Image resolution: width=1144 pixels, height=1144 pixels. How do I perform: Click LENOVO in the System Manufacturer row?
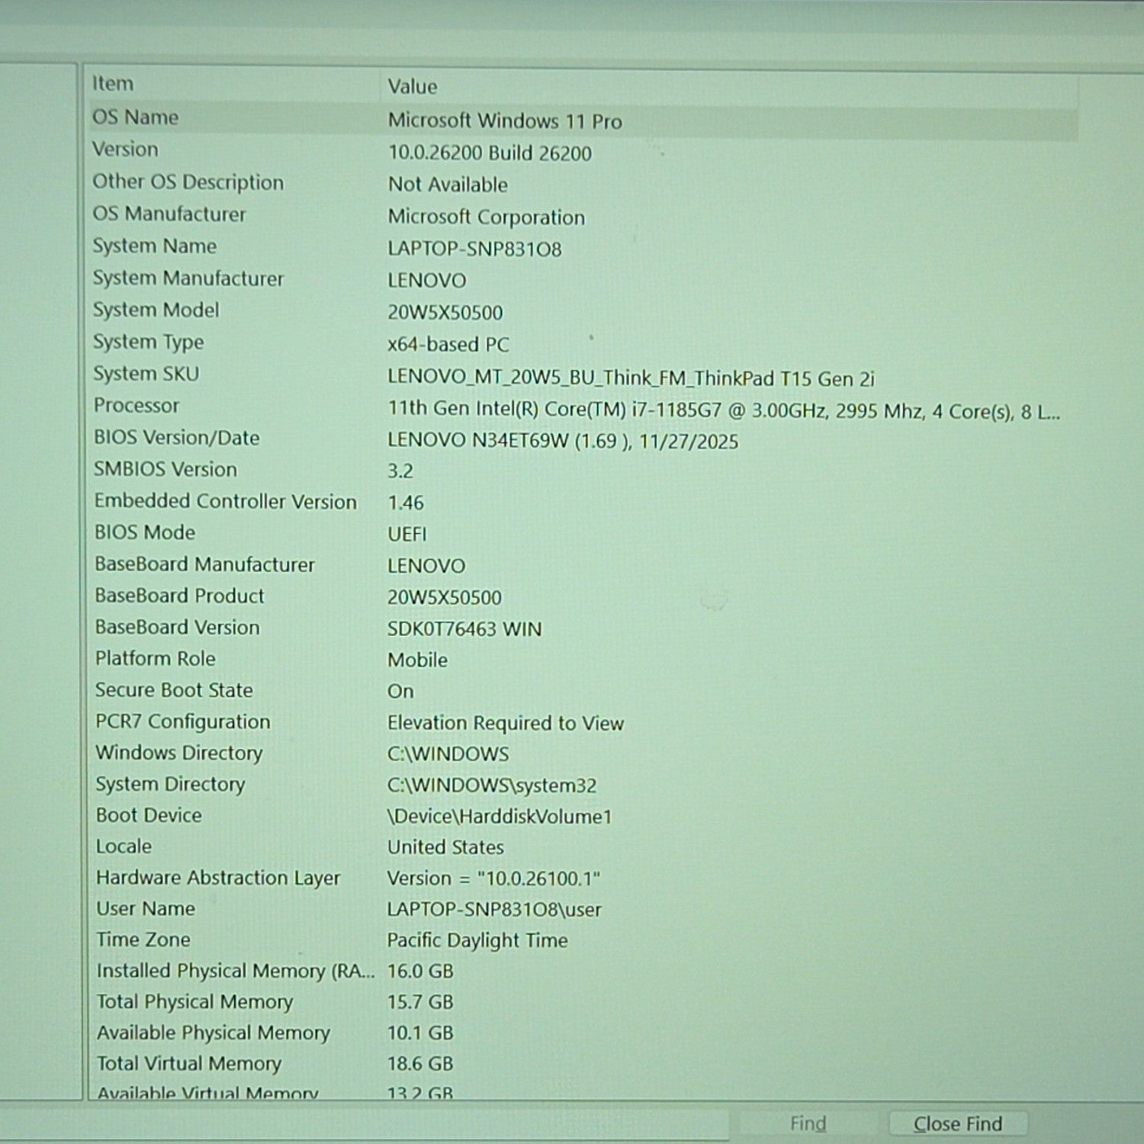click(x=426, y=281)
